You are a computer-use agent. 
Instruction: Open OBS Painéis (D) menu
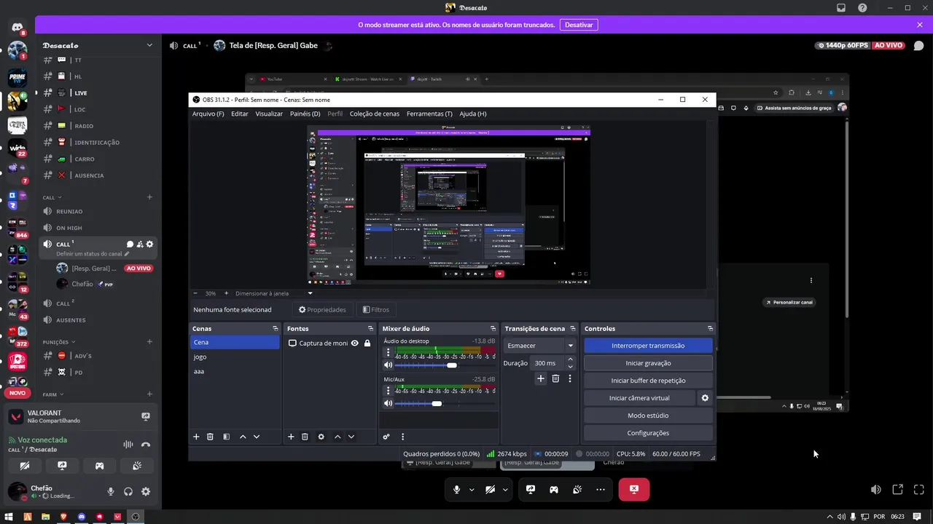pyautogui.click(x=305, y=114)
